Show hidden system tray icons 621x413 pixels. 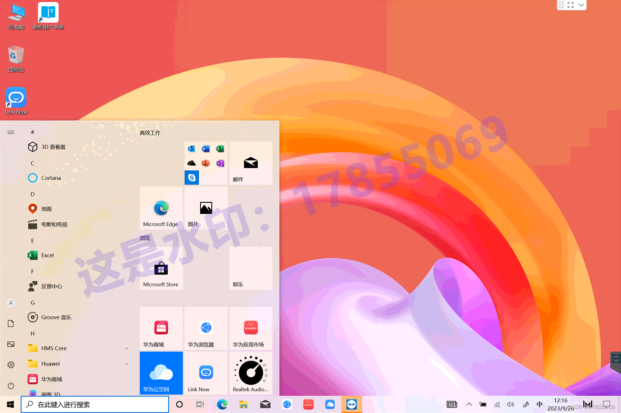click(469, 404)
